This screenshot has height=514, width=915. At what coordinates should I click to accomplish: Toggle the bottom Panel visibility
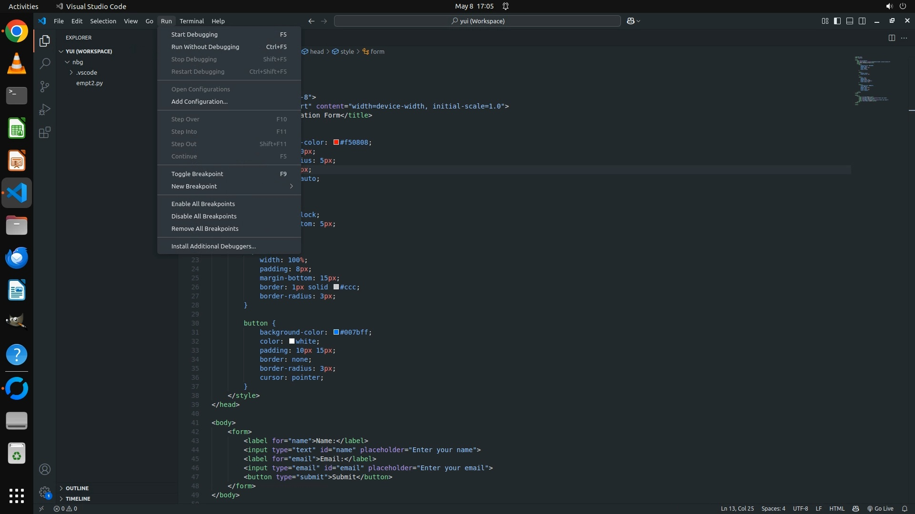[x=850, y=21]
